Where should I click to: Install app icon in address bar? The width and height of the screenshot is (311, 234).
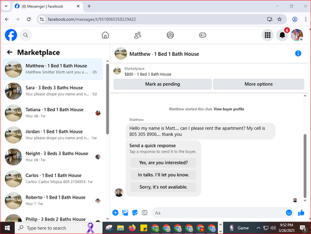click(269, 19)
